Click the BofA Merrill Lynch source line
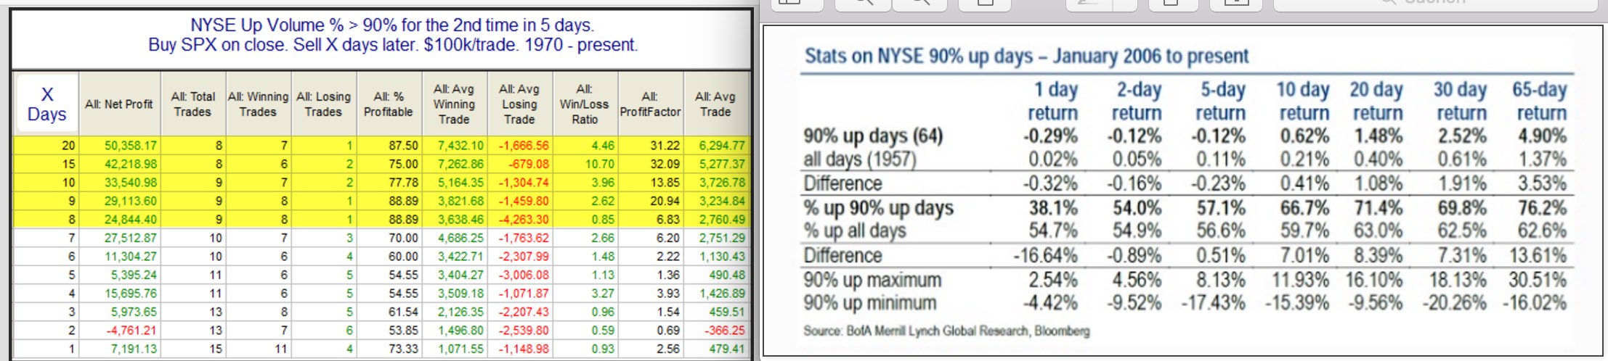Screen dimensions: 1608x361 (946, 331)
